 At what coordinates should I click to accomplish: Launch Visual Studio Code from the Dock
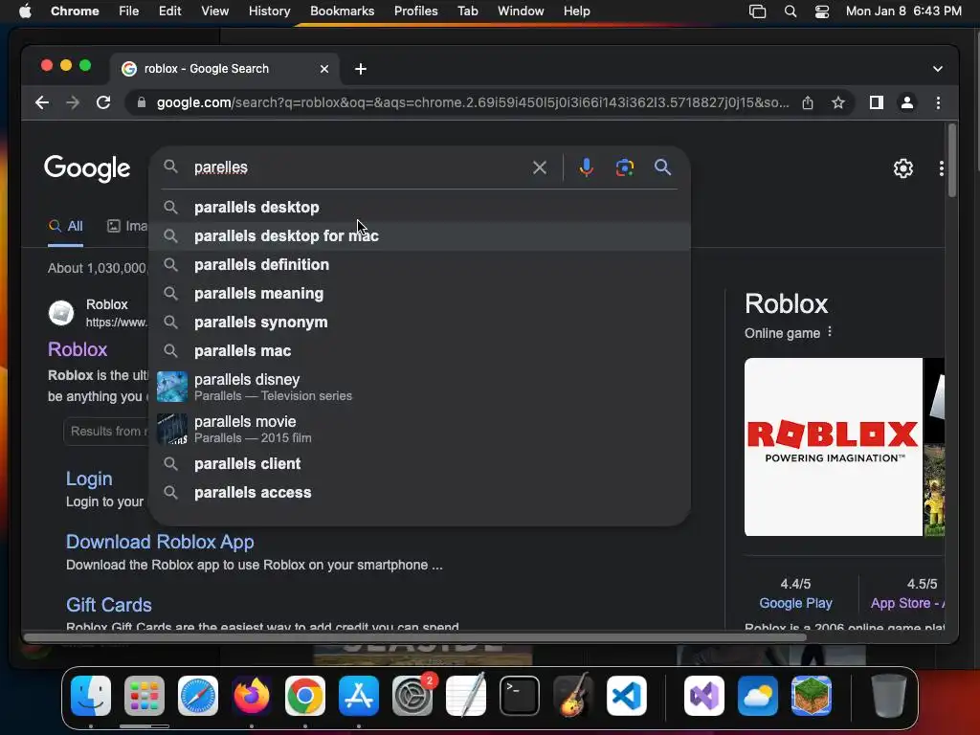(x=626, y=695)
